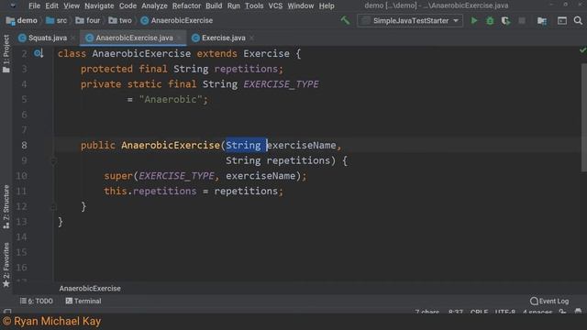Click the Squats.java tab file icon
Image resolution: width=587 pixels, height=330 pixels.
(22, 38)
